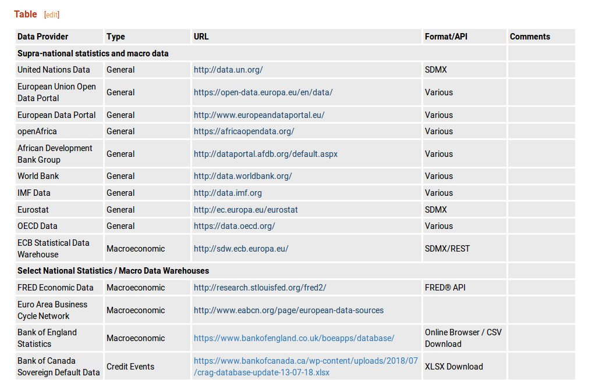This screenshot has height=380, width=592.
Task: Visit the European Data Portal URL
Action: 258,114
